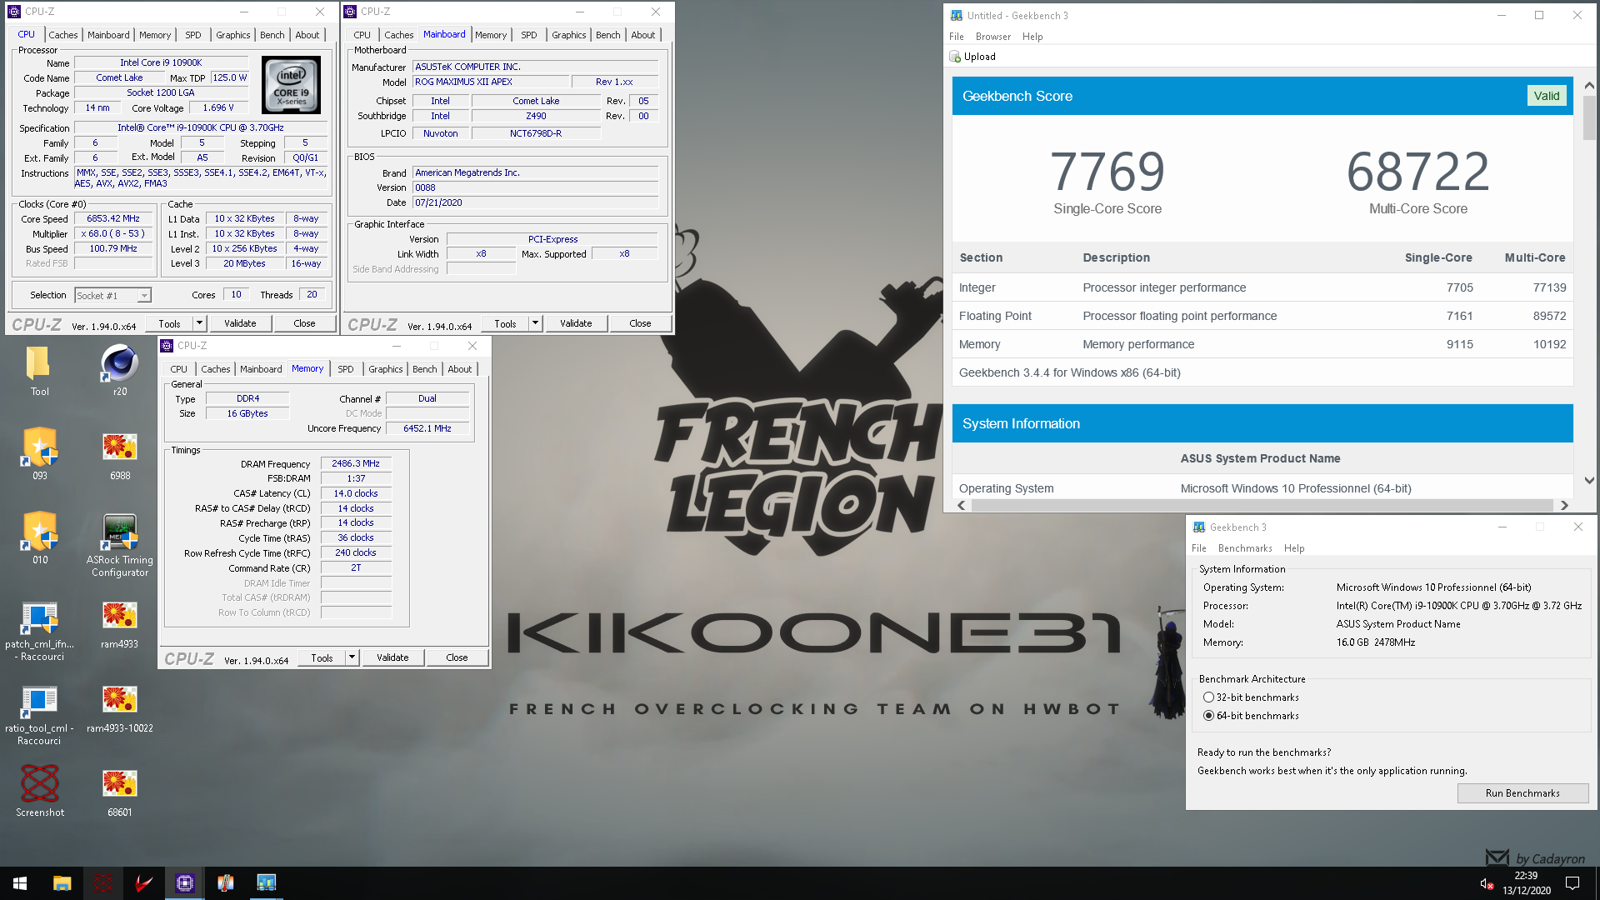Click the Run Benchmarks button
The width and height of the screenshot is (1600, 900).
pos(1522,793)
